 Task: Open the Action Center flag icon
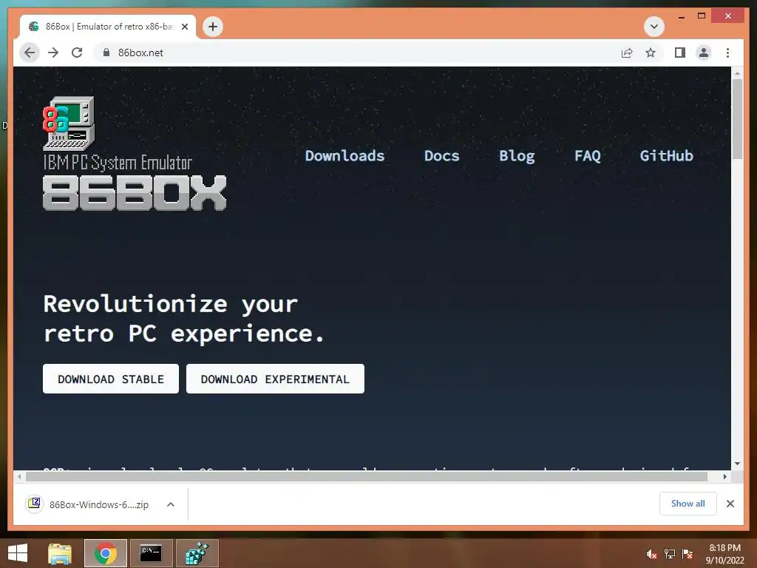click(x=688, y=554)
